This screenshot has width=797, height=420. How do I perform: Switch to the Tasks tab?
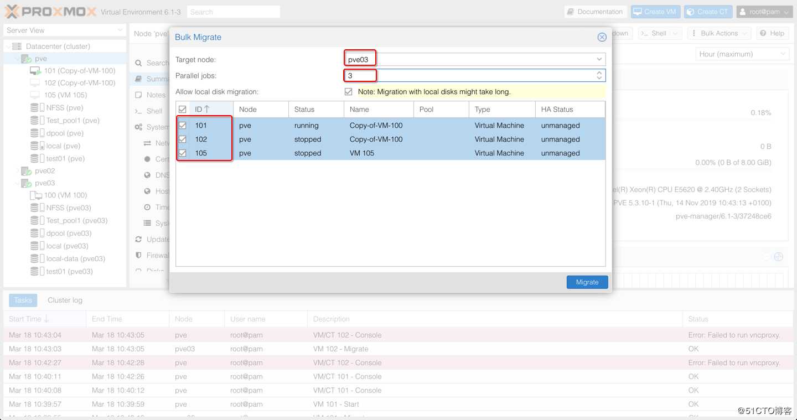[23, 300]
